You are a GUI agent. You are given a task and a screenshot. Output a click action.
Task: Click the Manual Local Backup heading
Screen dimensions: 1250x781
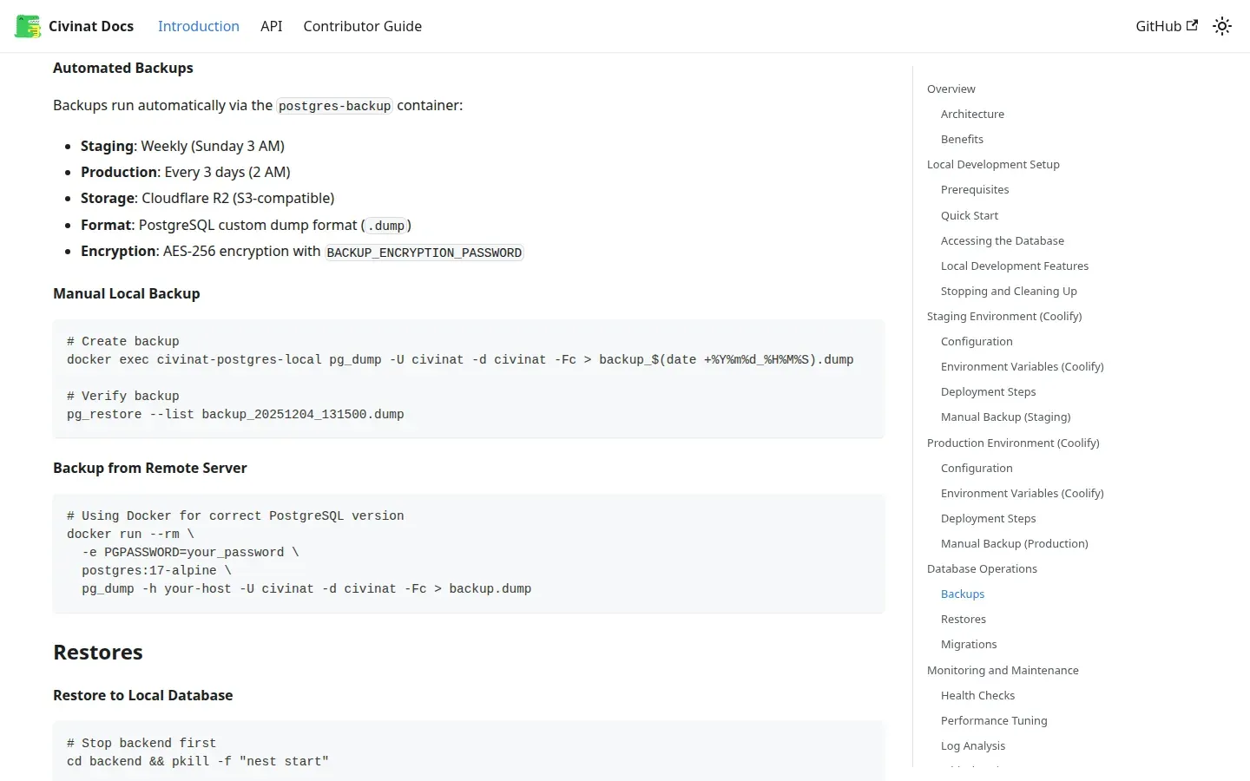(x=127, y=293)
